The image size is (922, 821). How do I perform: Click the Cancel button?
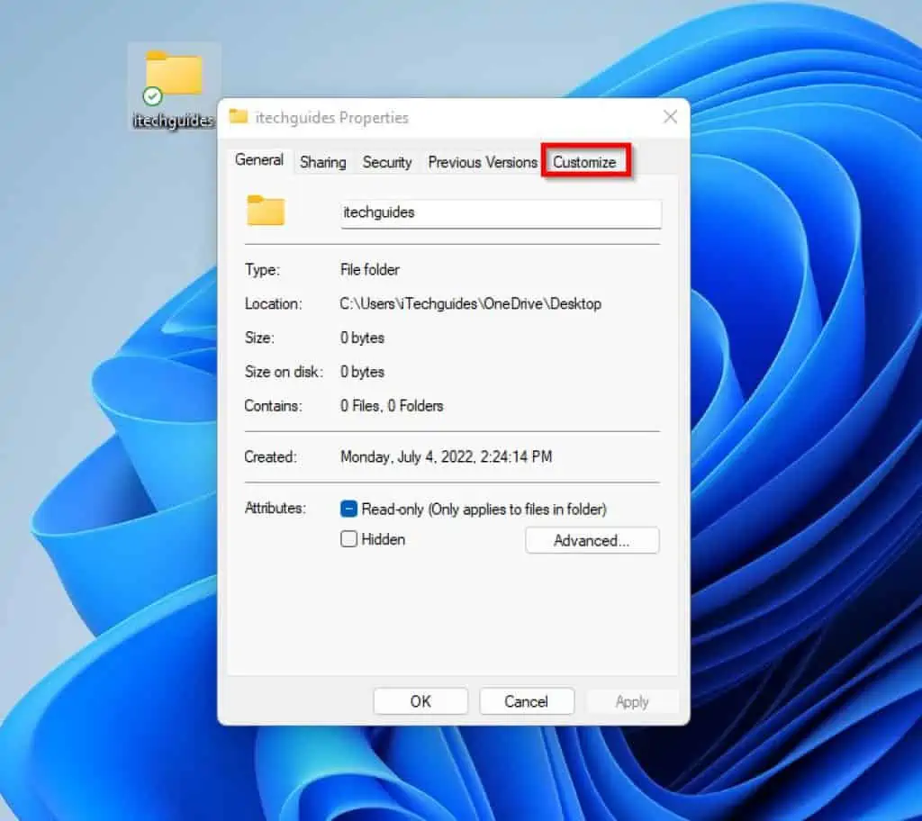527,701
